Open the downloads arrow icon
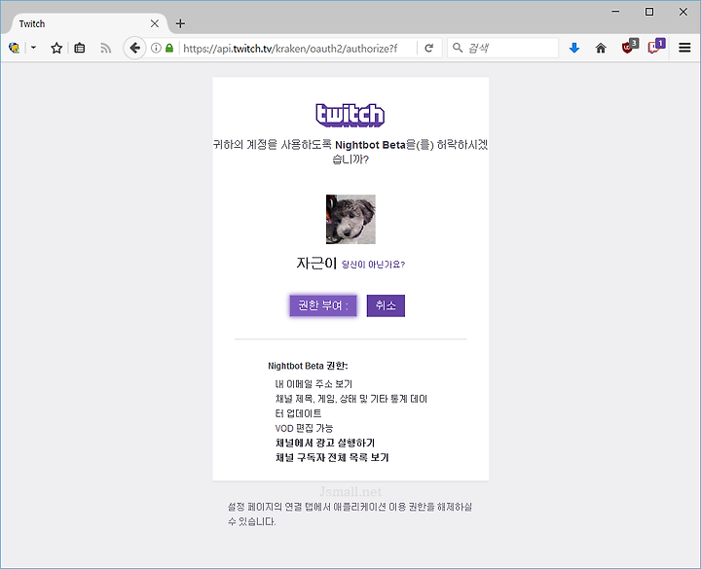Image resolution: width=701 pixels, height=569 pixels. coord(574,48)
